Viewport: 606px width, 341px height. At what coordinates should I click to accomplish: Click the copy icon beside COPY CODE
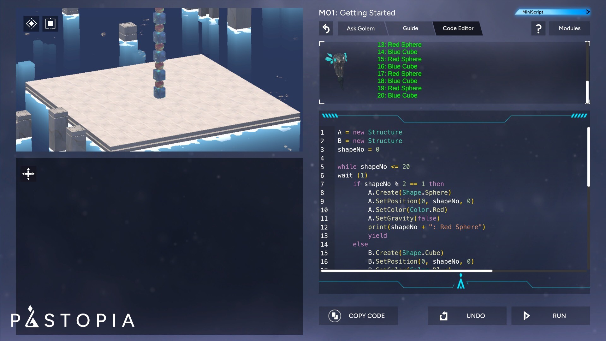(335, 316)
